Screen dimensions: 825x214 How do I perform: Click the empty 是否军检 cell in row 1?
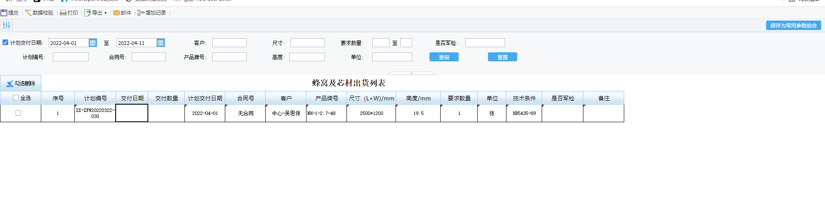pos(563,113)
